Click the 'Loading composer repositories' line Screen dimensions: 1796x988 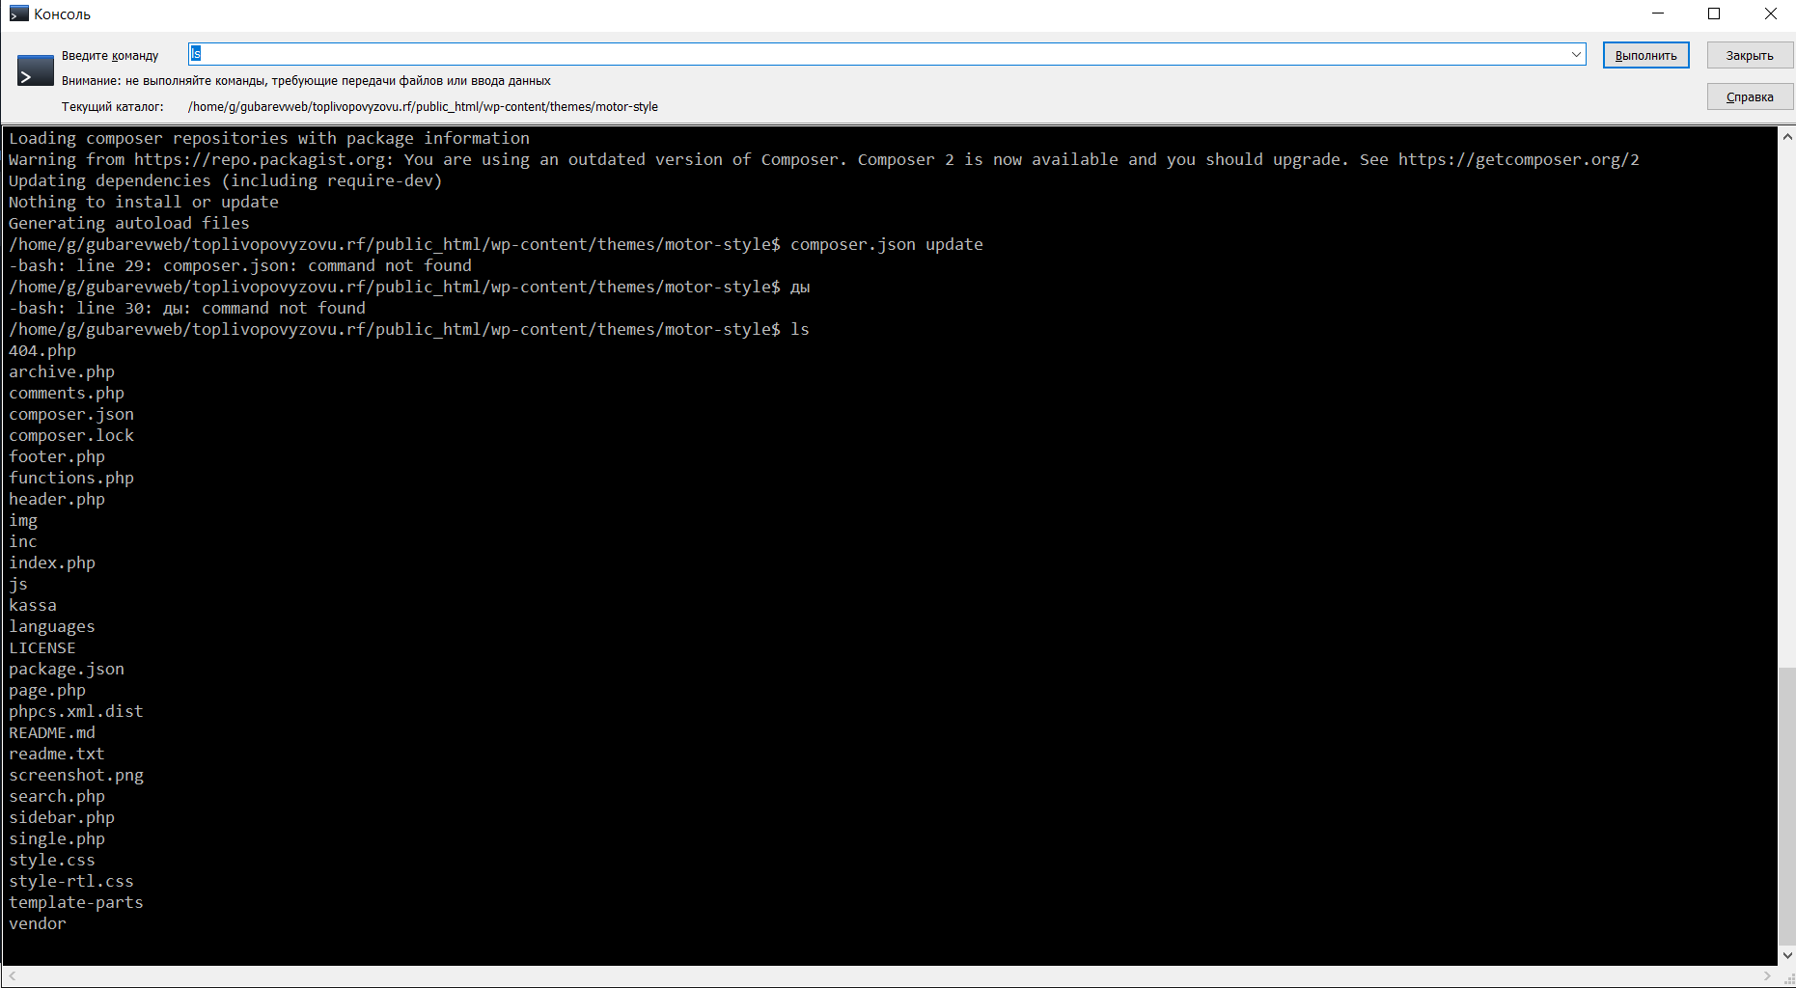coord(269,139)
